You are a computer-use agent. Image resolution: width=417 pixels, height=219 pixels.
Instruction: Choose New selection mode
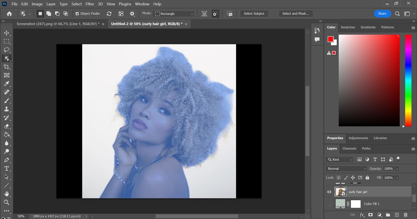click(40, 14)
